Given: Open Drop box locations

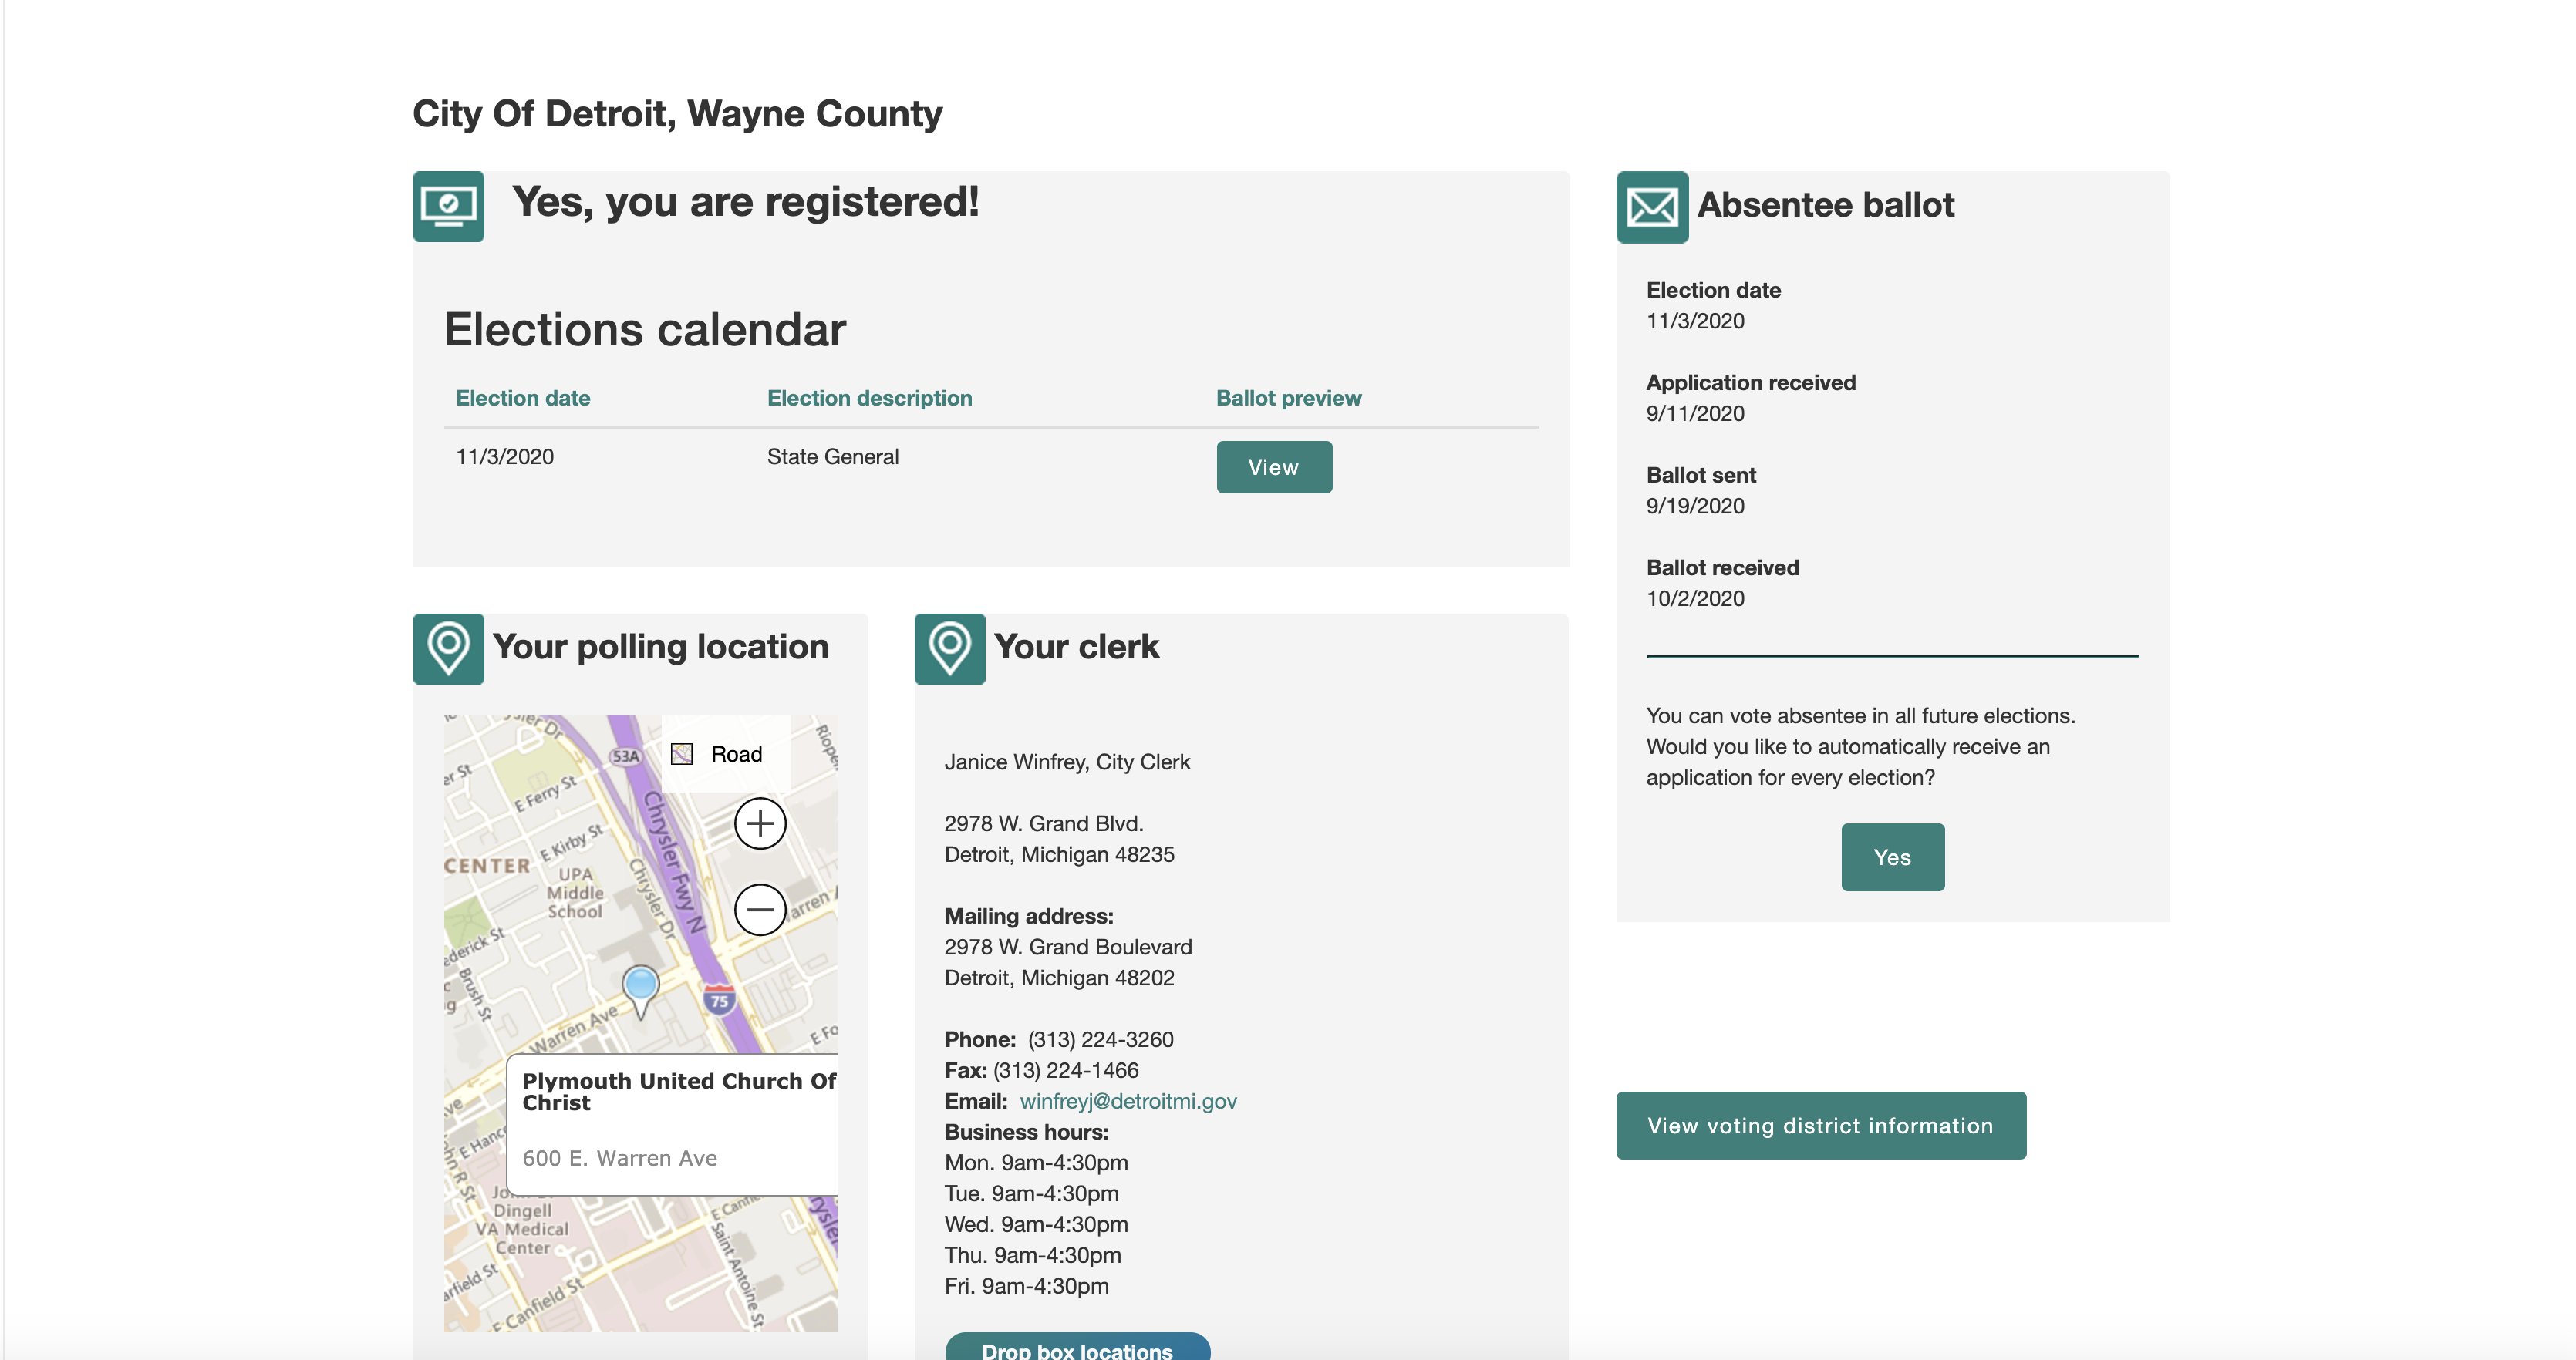Looking at the screenshot, I should click(1077, 1347).
